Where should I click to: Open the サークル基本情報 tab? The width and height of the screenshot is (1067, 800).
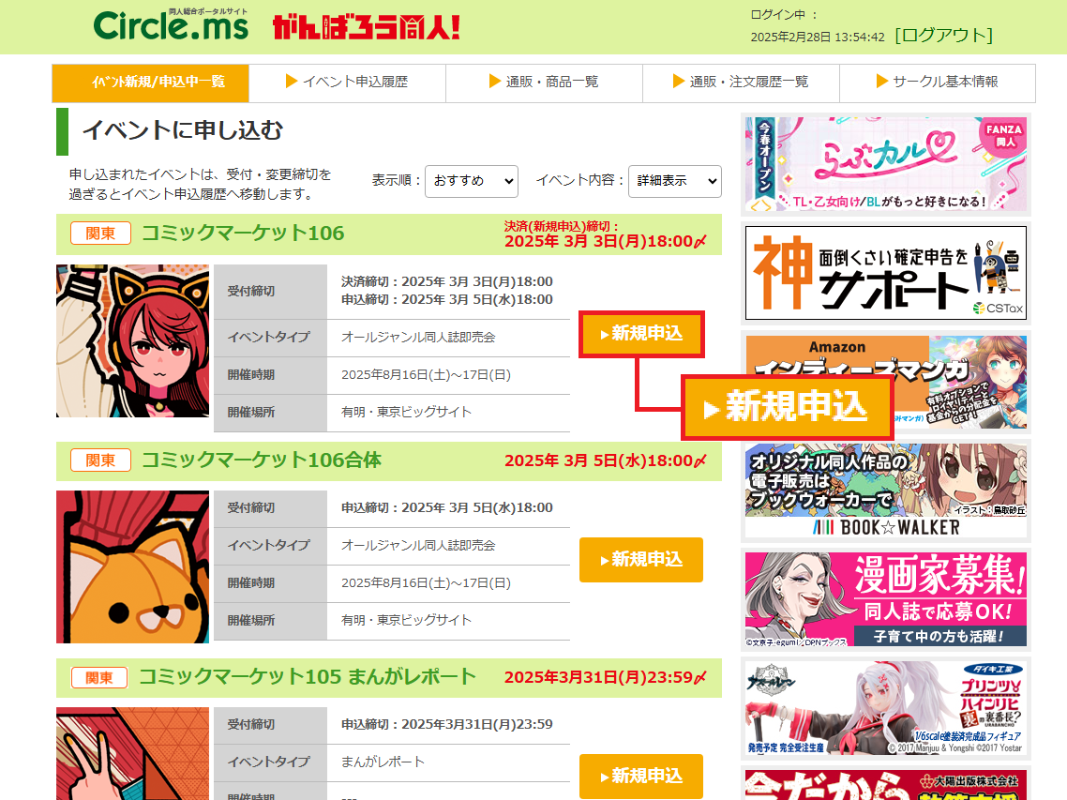point(938,83)
